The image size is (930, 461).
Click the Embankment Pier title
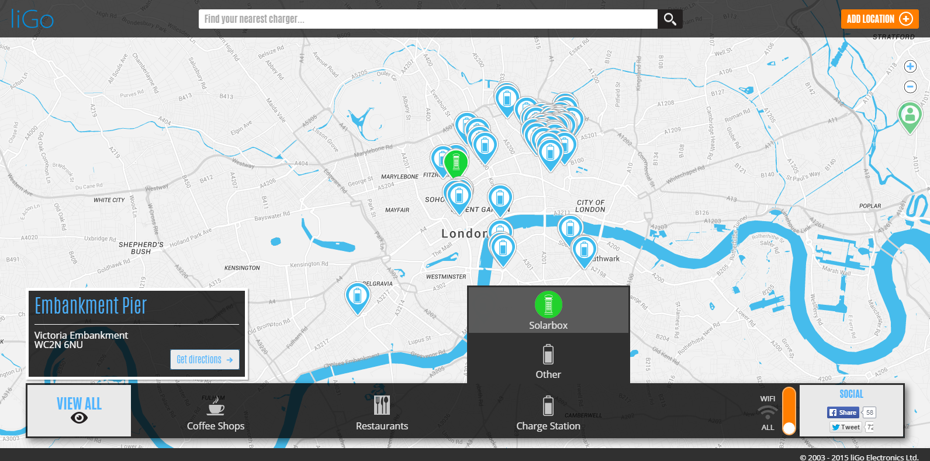pos(91,305)
